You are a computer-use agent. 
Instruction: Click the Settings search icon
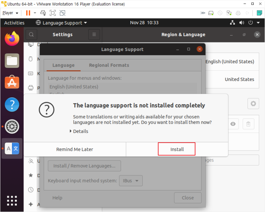31,35
